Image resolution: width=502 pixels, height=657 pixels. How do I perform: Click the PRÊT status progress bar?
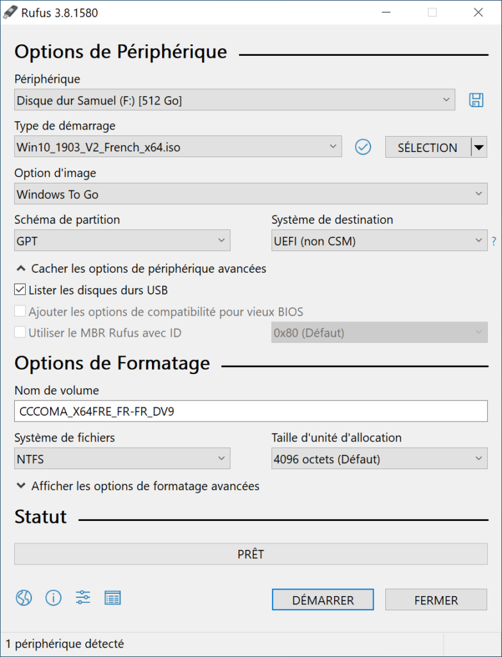tap(251, 554)
